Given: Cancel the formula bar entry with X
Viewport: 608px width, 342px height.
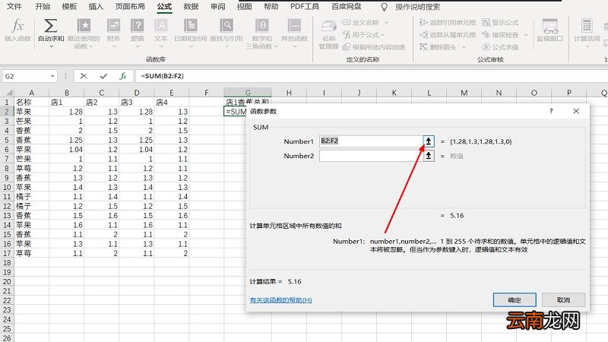Looking at the screenshot, I should point(84,76).
